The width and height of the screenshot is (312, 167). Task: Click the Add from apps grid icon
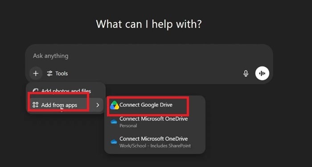(x=35, y=105)
